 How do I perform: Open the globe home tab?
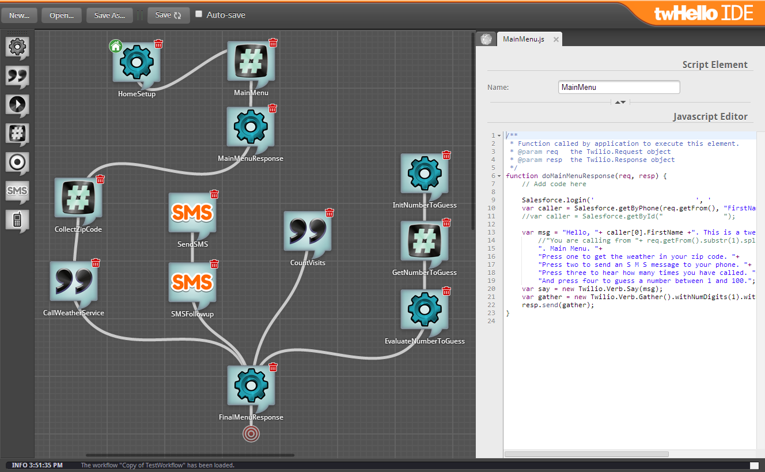point(486,39)
